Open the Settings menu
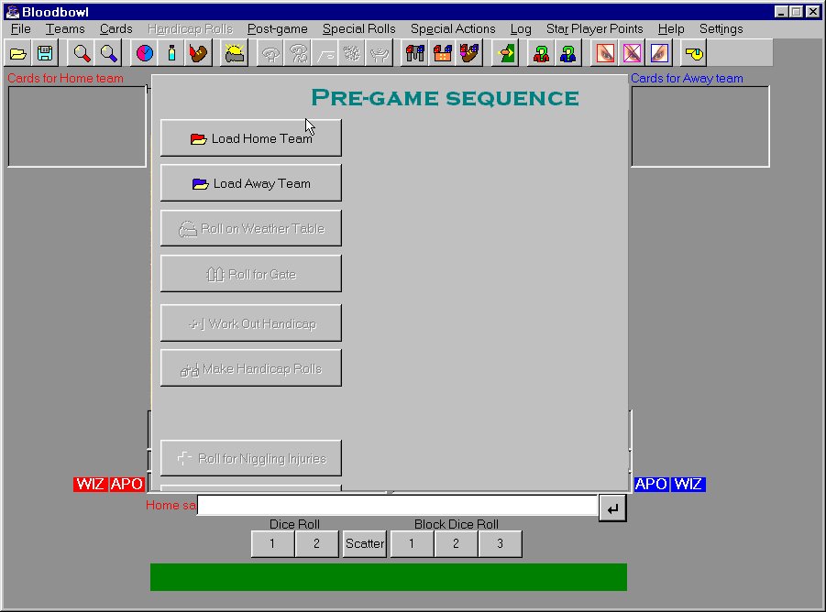Screen dimensions: 826x612 [721, 29]
